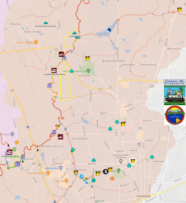Click the yellow marker at Remerton

coord(76,172)
